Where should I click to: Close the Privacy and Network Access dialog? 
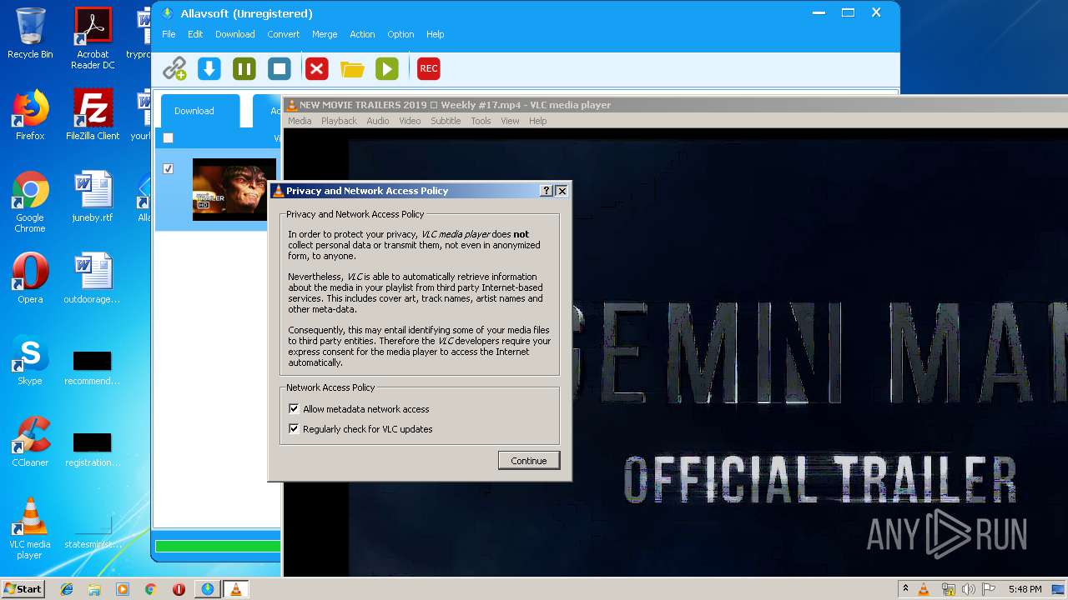click(x=562, y=191)
